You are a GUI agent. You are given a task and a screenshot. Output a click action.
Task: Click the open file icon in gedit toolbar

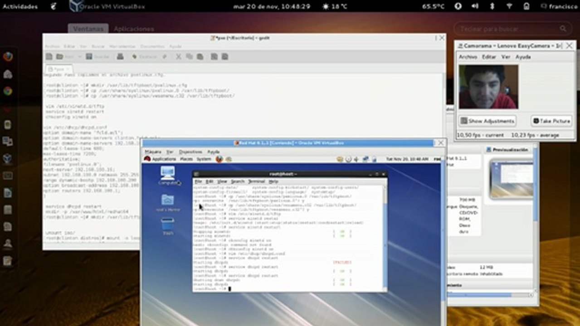pyautogui.click(x=59, y=57)
